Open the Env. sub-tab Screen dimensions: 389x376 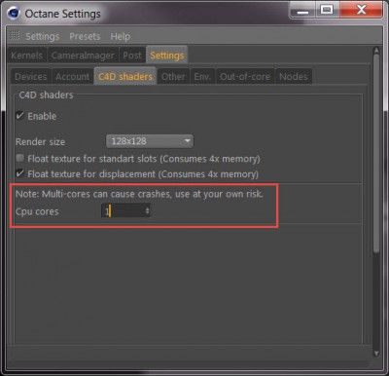click(x=202, y=77)
